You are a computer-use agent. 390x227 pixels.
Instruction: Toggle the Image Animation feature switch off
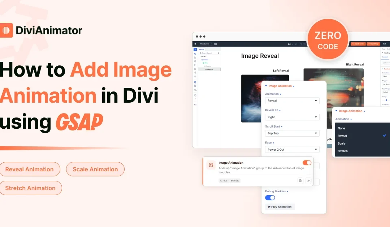[x=307, y=163]
